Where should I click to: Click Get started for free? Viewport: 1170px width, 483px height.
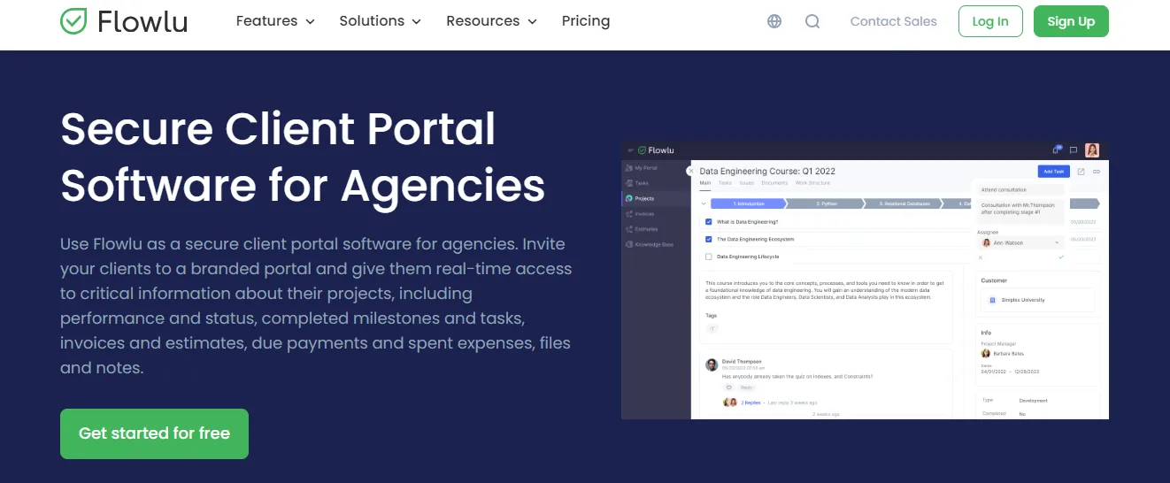coord(154,433)
